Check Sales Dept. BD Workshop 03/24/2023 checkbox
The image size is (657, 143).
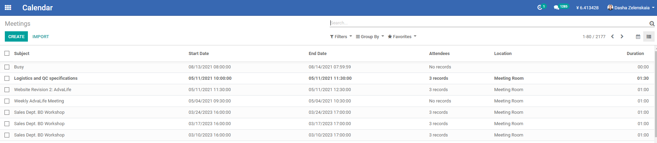click(x=7, y=112)
